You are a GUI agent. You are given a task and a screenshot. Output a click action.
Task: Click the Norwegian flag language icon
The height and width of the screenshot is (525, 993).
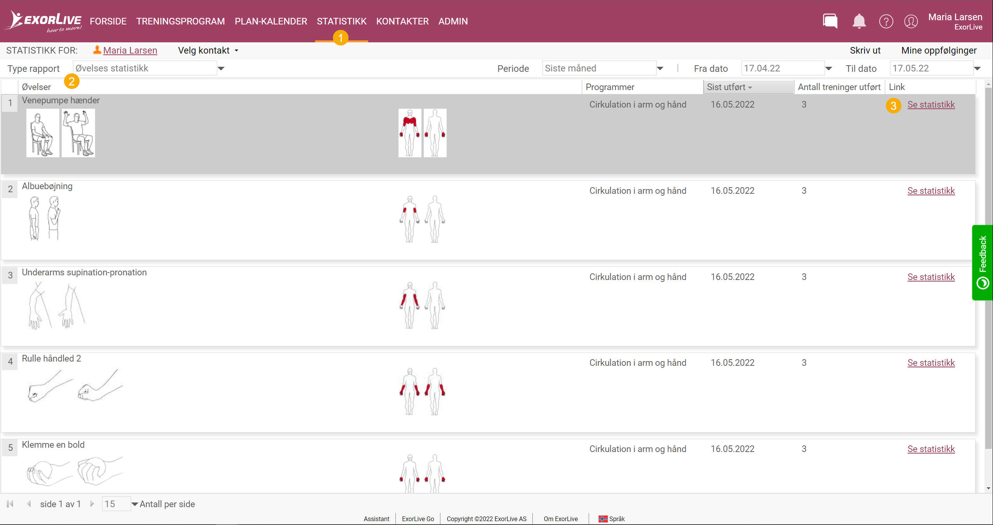coord(603,519)
